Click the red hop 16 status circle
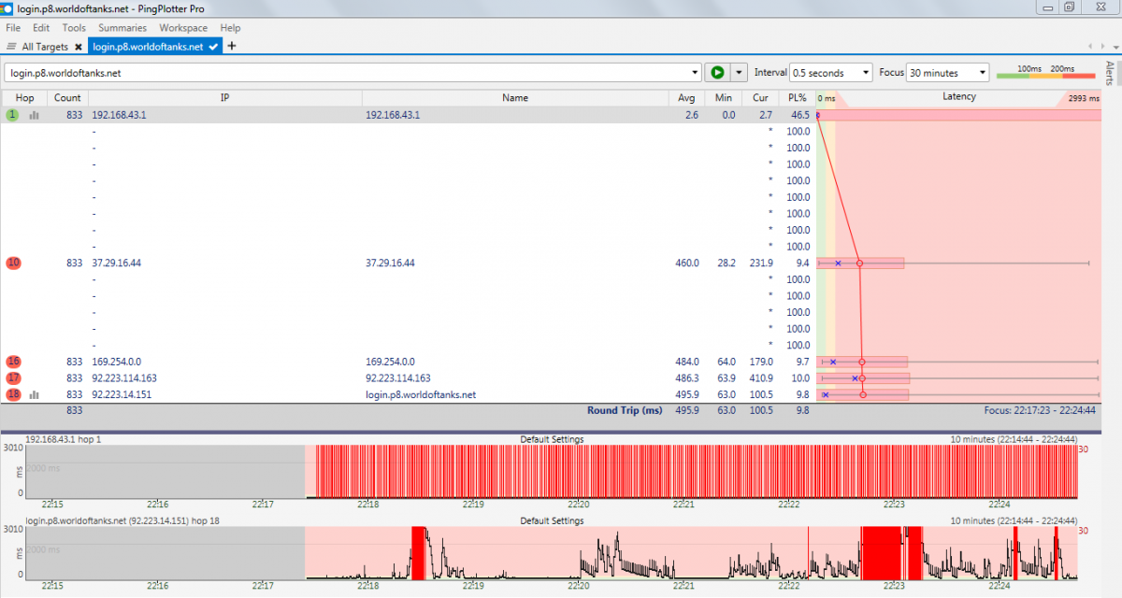This screenshot has width=1122, height=598. 13,362
